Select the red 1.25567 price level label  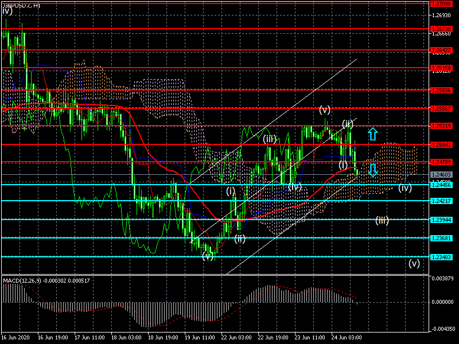[441, 108]
